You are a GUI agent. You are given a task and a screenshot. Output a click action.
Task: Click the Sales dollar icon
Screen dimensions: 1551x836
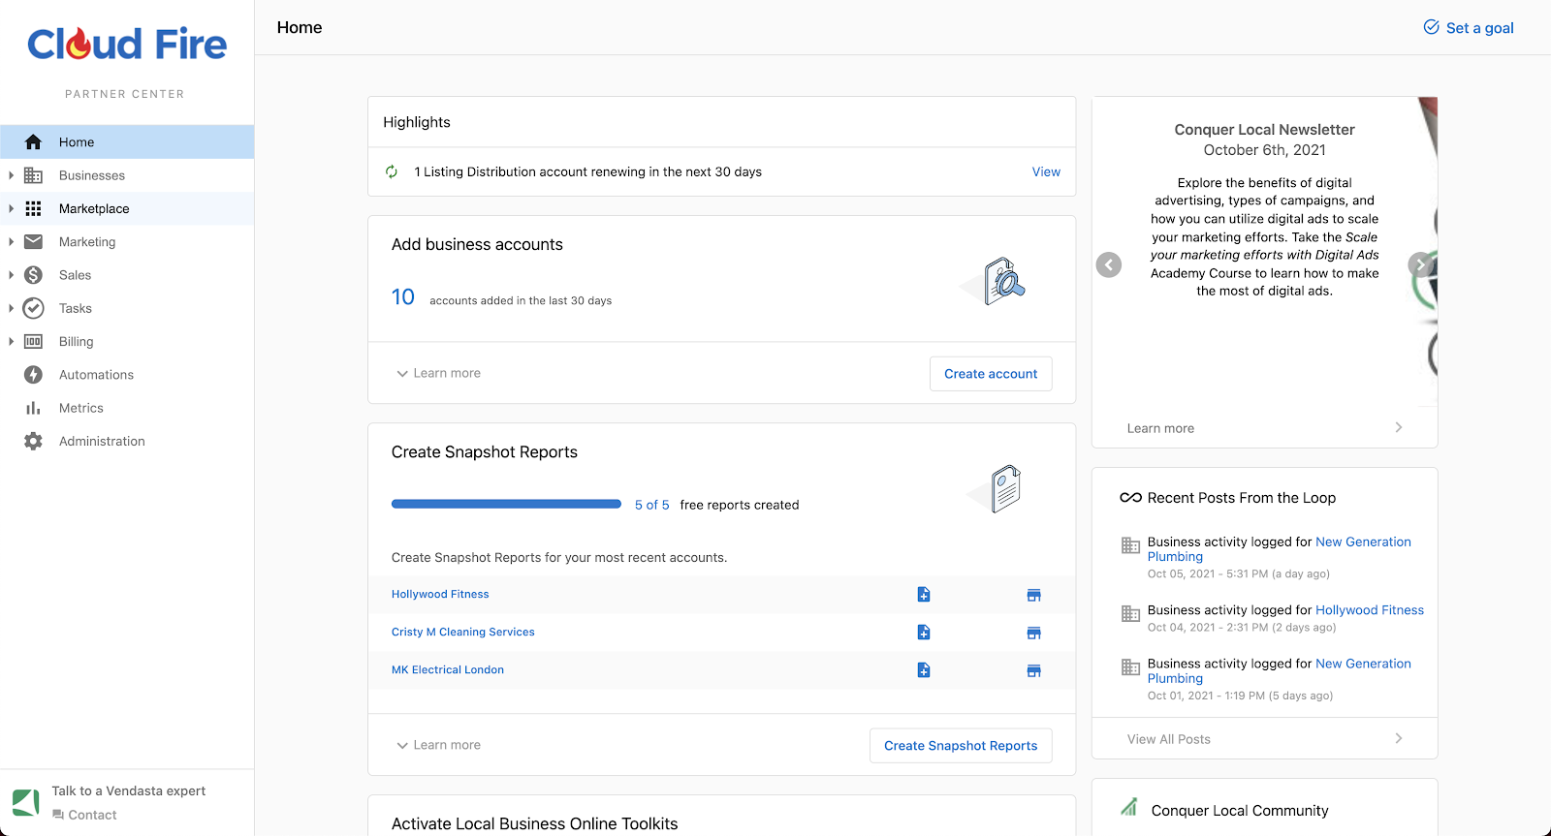click(x=33, y=275)
